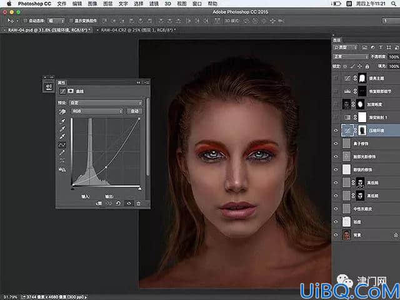Filter layers by shape icon

tap(389, 48)
